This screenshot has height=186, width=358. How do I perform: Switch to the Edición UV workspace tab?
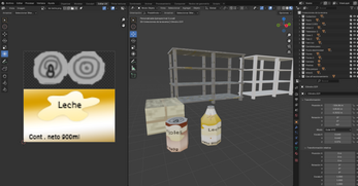102,3
